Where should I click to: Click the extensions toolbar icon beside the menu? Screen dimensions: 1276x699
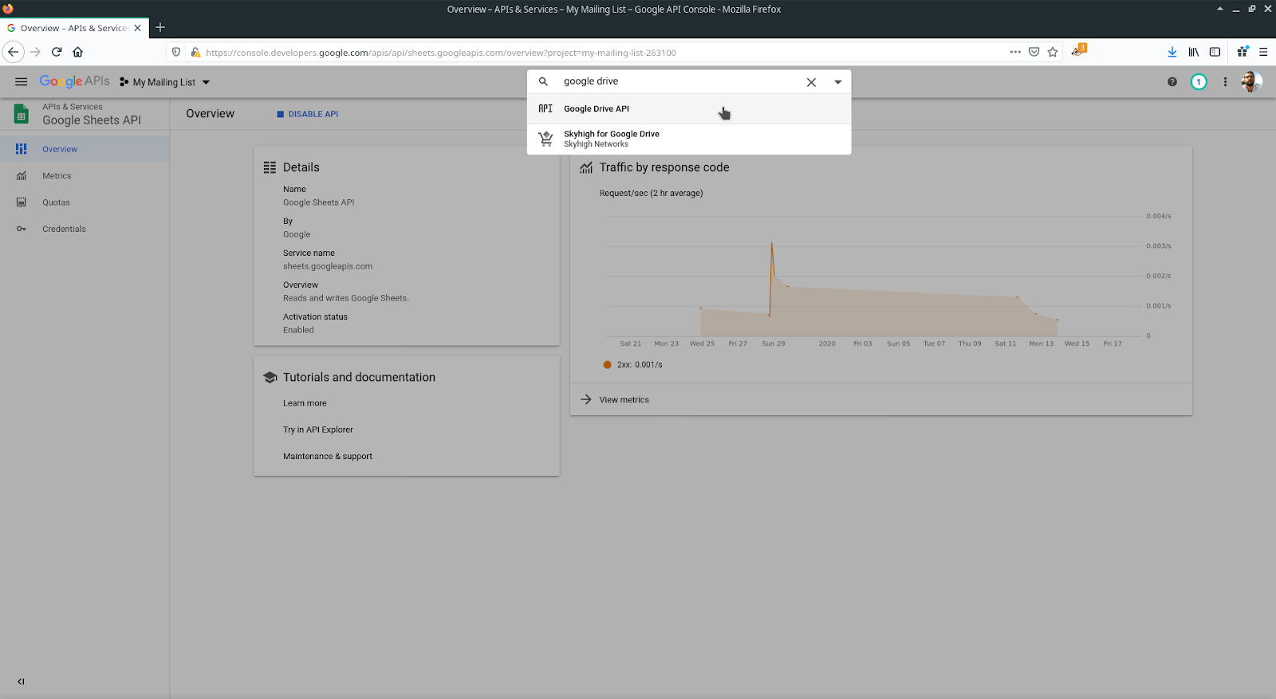[x=1243, y=52]
